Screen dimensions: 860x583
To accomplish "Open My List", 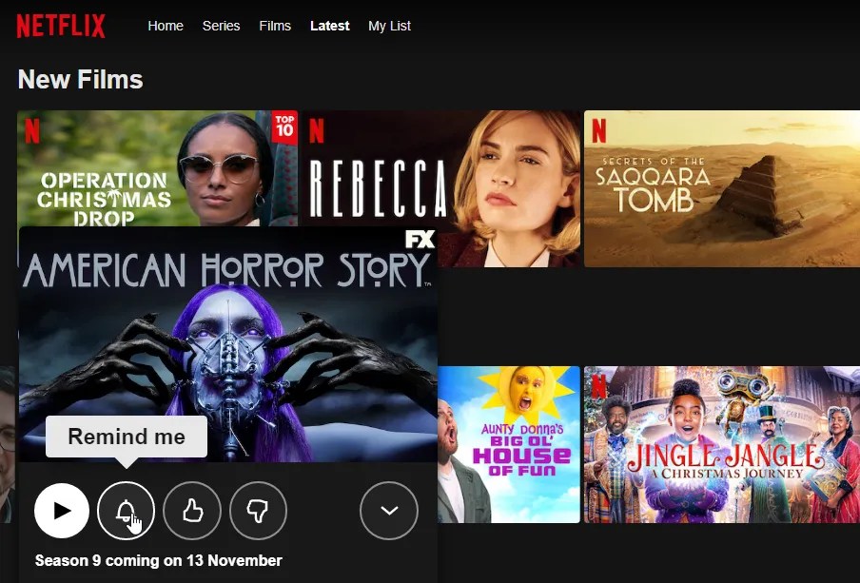I will (389, 26).
